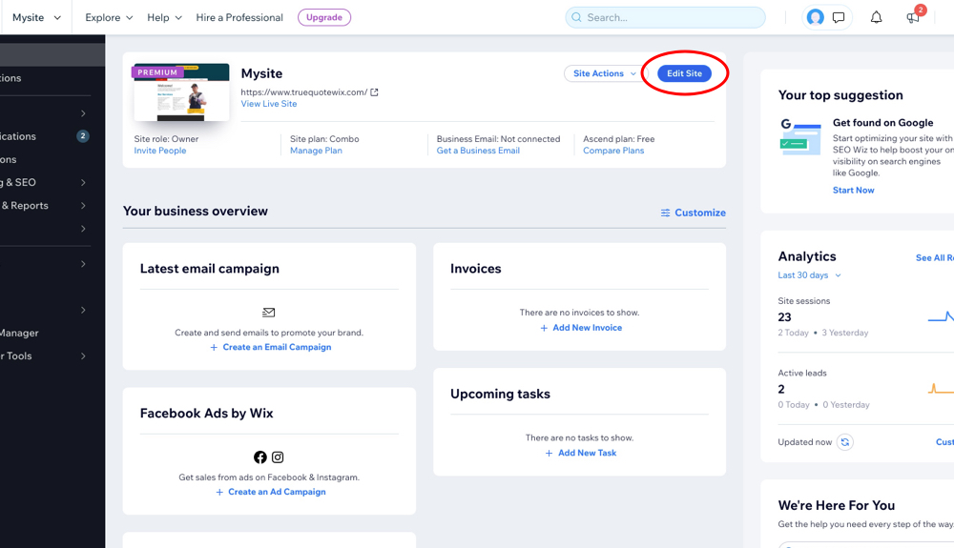954x548 pixels.
Task: Open View Live Site link
Action: click(x=269, y=104)
